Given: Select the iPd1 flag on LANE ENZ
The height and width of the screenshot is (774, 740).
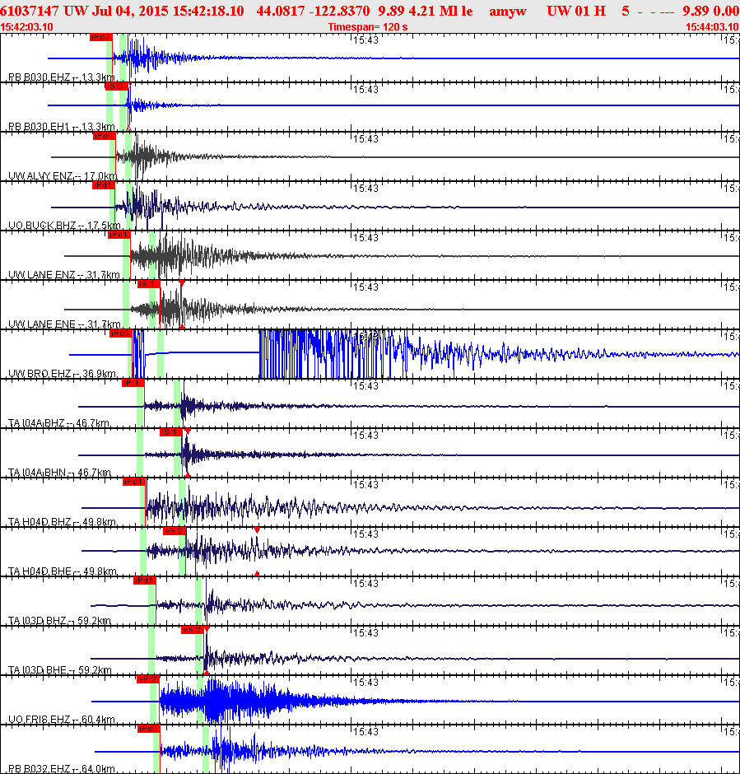Looking at the screenshot, I should [119, 235].
